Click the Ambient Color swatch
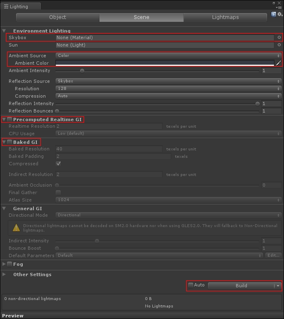The width and height of the screenshot is (284, 319). pos(165,63)
